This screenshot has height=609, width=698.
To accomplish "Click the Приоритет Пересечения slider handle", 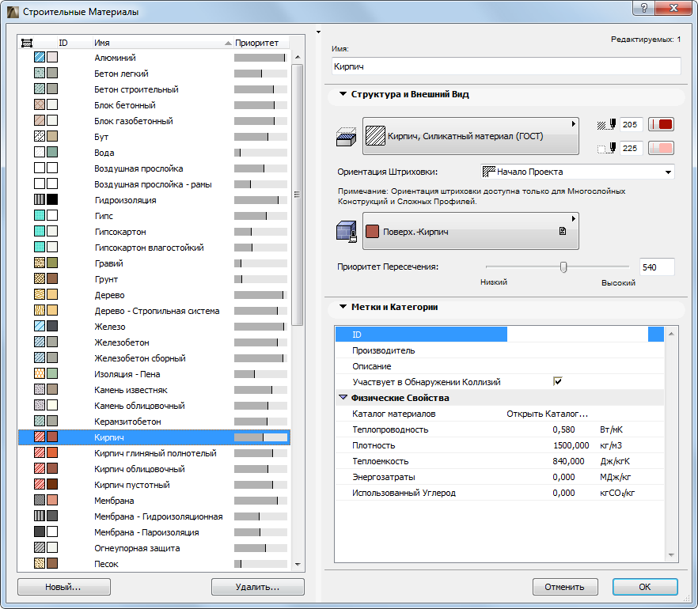I will point(563,267).
